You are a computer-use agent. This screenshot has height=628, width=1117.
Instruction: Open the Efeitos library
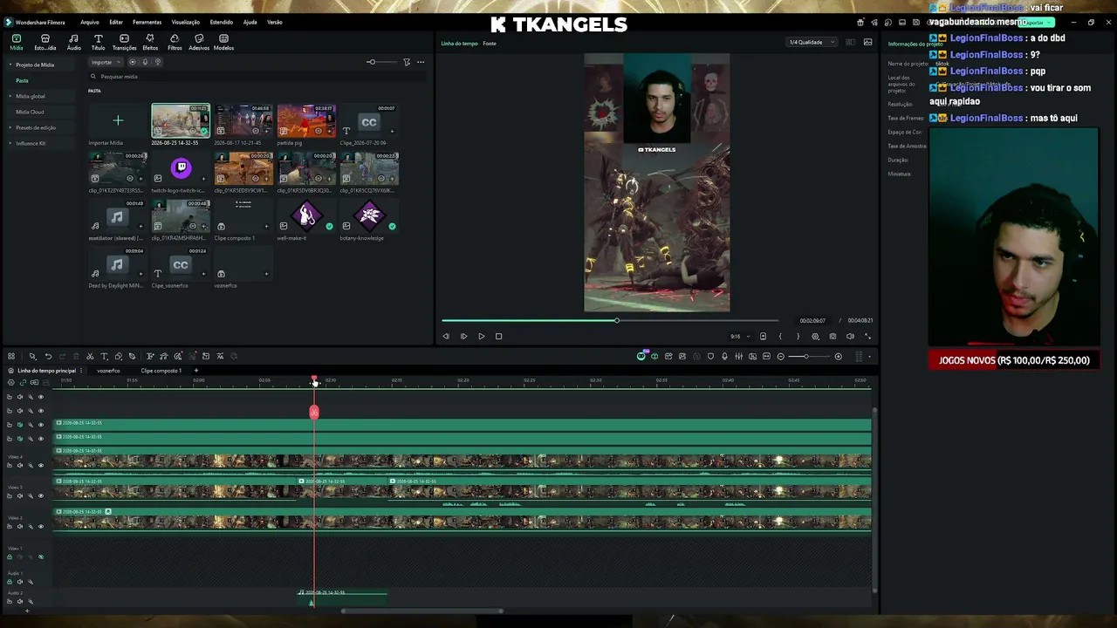click(150, 42)
